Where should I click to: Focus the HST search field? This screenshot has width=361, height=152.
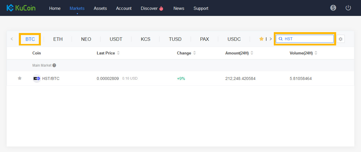tap(305, 39)
